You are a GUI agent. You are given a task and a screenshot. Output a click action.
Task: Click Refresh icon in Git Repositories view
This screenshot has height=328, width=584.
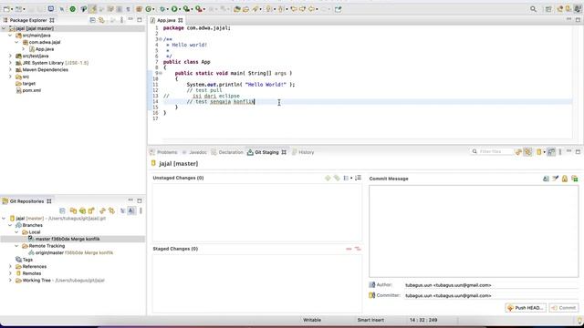coord(102,210)
